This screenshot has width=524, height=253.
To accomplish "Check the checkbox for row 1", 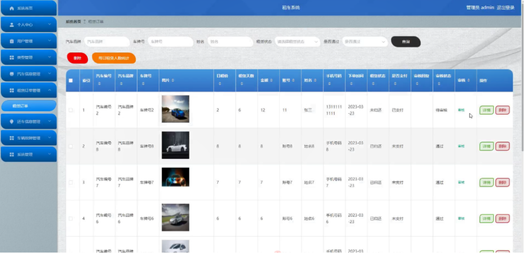I will point(71,110).
